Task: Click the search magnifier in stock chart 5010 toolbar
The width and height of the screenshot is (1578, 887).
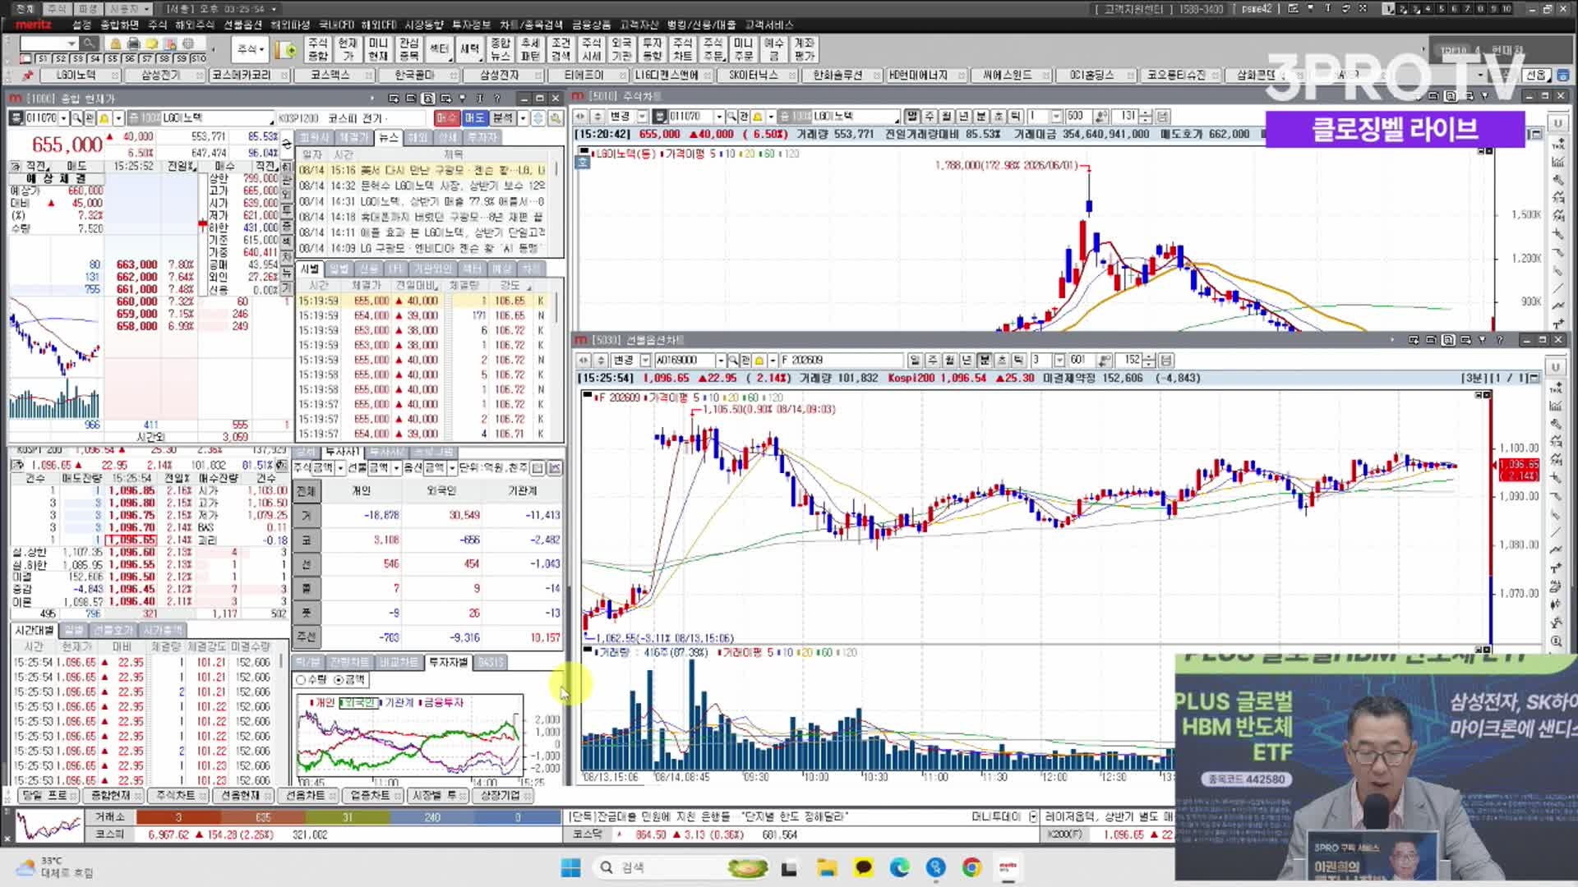Action: pos(731,117)
